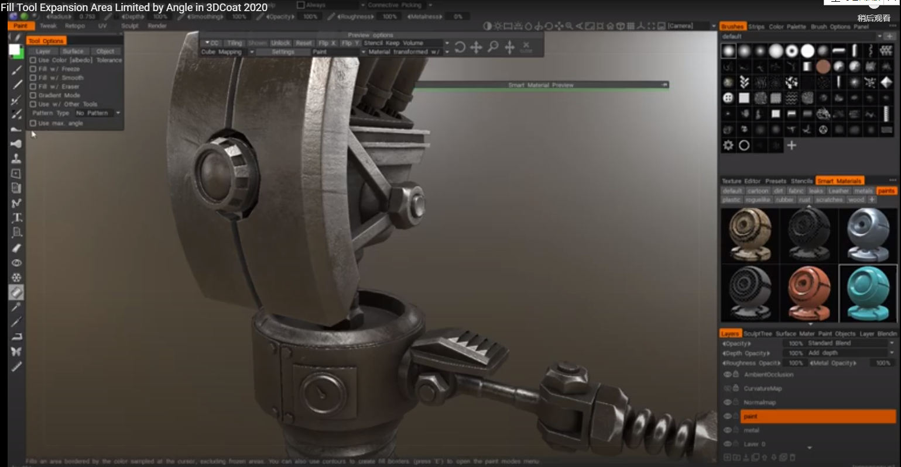Select the metals smart material category
Screen dimensions: 901x467
point(864,191)
